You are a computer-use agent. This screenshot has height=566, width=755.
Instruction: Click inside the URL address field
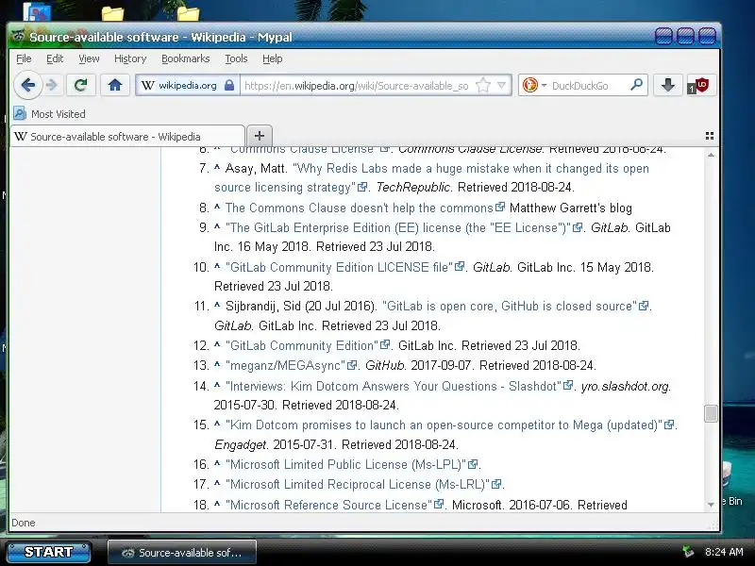coord(357,86)
